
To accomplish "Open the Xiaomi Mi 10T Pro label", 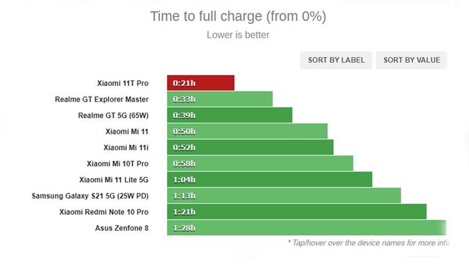I will click(x=117, y=163).
